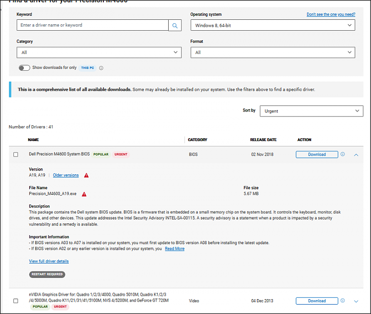Click red warning icon beside Precision_M4600_A19.exe
The image size is (371, 314).
point(84,194)
